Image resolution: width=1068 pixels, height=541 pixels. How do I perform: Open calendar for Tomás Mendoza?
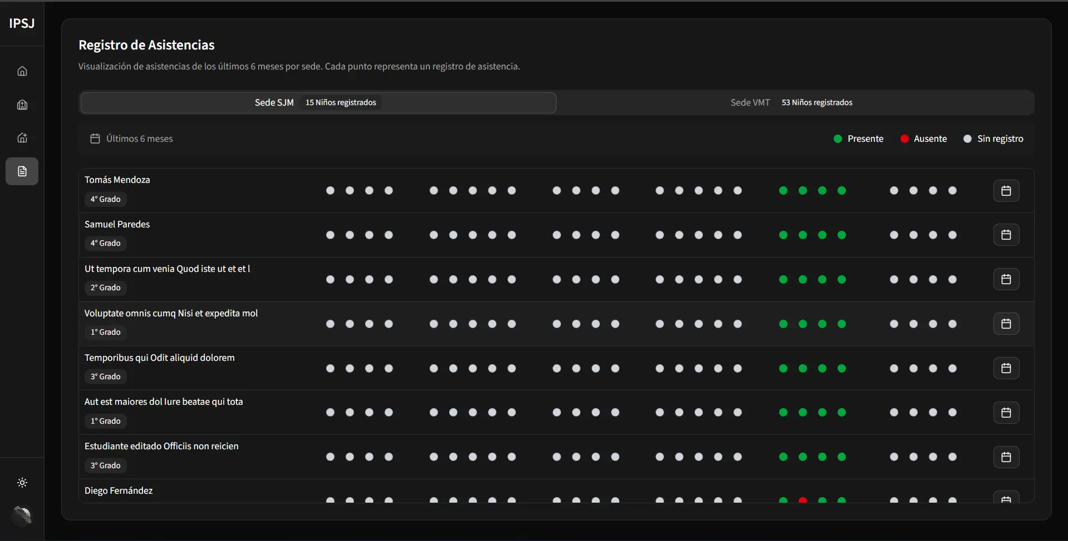1006,191
